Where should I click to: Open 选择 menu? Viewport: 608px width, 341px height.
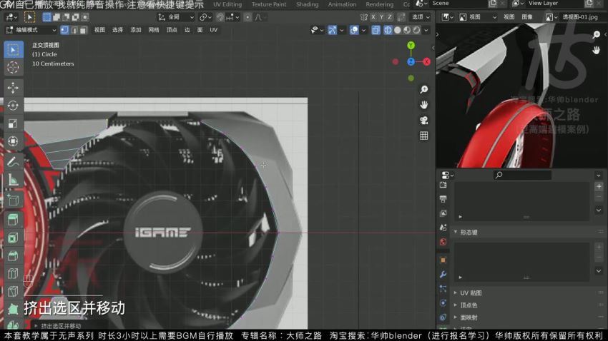coord(117,30)
